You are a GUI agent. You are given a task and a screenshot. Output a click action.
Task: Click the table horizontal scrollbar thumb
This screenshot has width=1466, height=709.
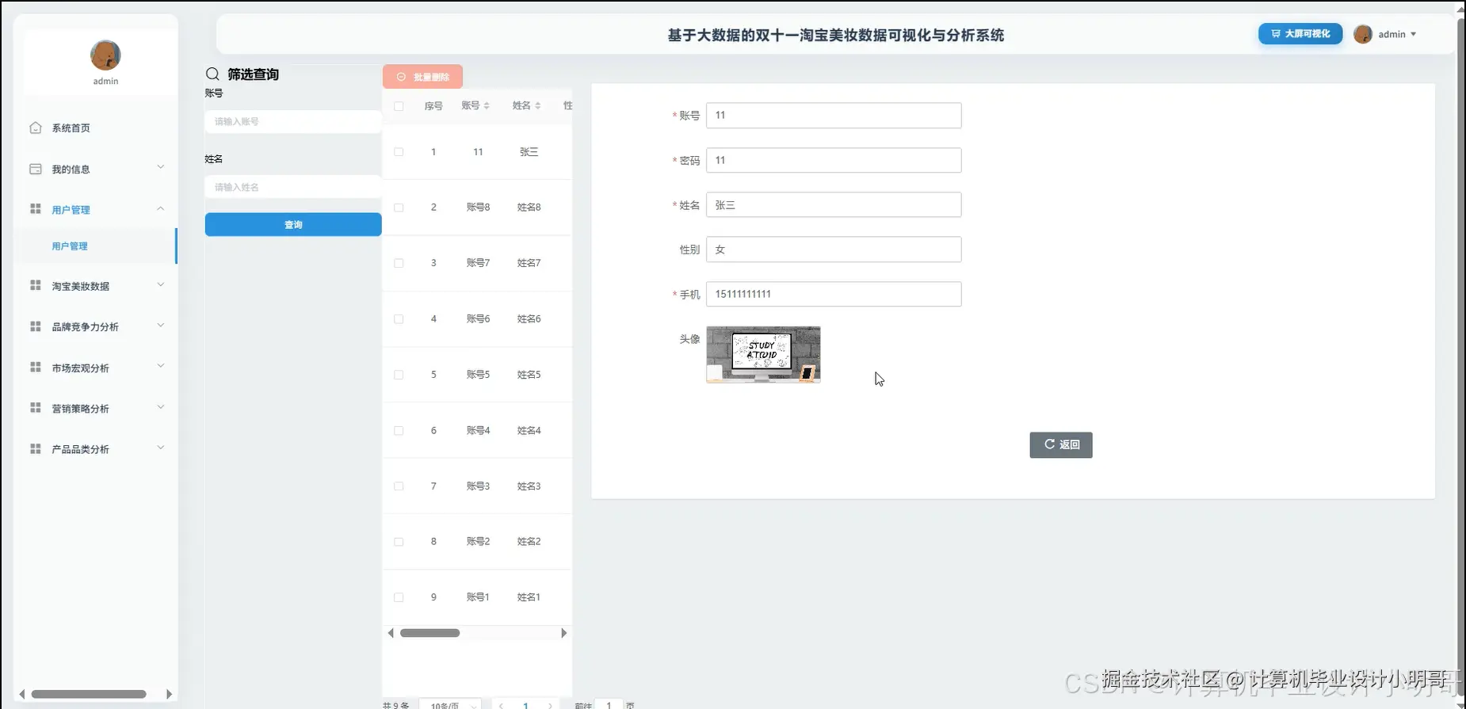429,633
